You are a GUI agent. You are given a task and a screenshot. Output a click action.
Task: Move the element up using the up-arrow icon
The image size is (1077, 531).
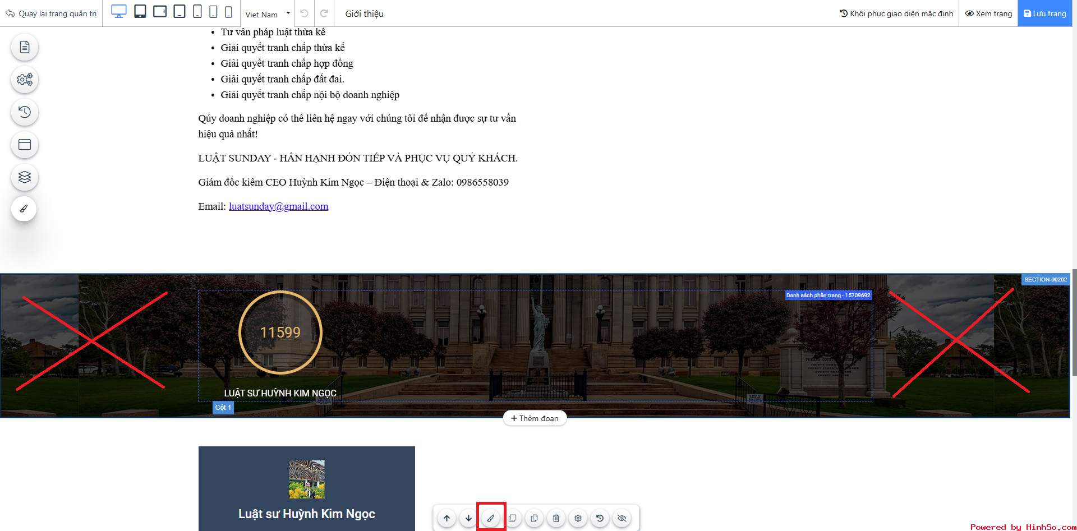coord(447,518)
